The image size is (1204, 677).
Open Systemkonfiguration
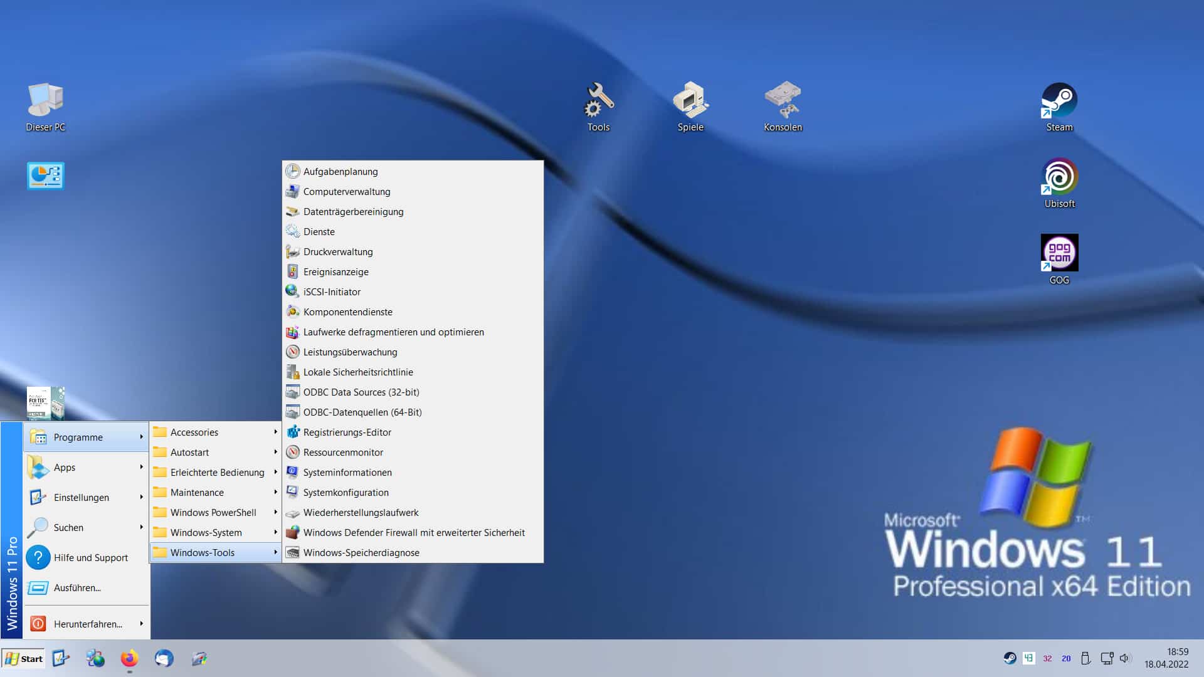pos(413,492)
